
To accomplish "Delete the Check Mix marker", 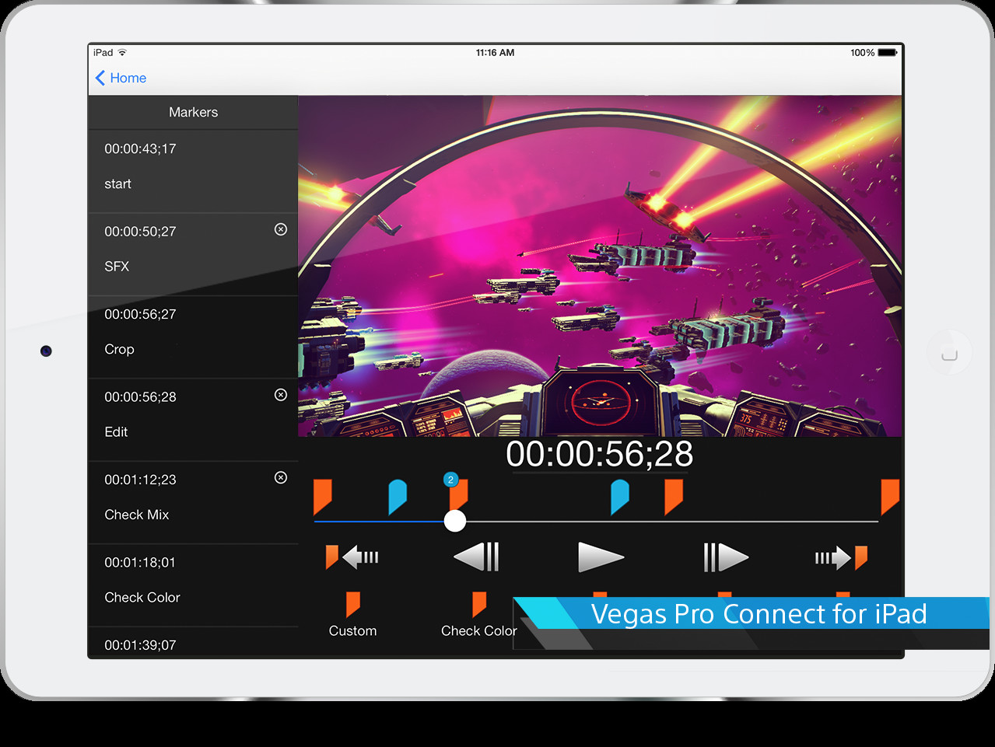I will pyautogui.click(x=280, y=477).
